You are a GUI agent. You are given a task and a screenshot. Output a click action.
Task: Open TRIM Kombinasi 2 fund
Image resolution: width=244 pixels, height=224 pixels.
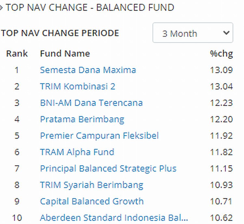(78, 86)
